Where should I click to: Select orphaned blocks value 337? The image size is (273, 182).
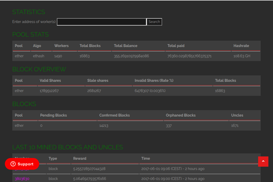tap(169, 126)
